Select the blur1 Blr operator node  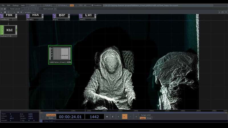(61, 17)
